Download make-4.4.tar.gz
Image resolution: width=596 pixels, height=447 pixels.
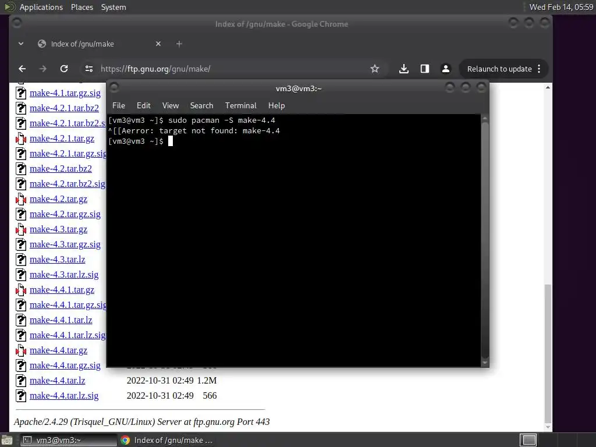(59, 350)
